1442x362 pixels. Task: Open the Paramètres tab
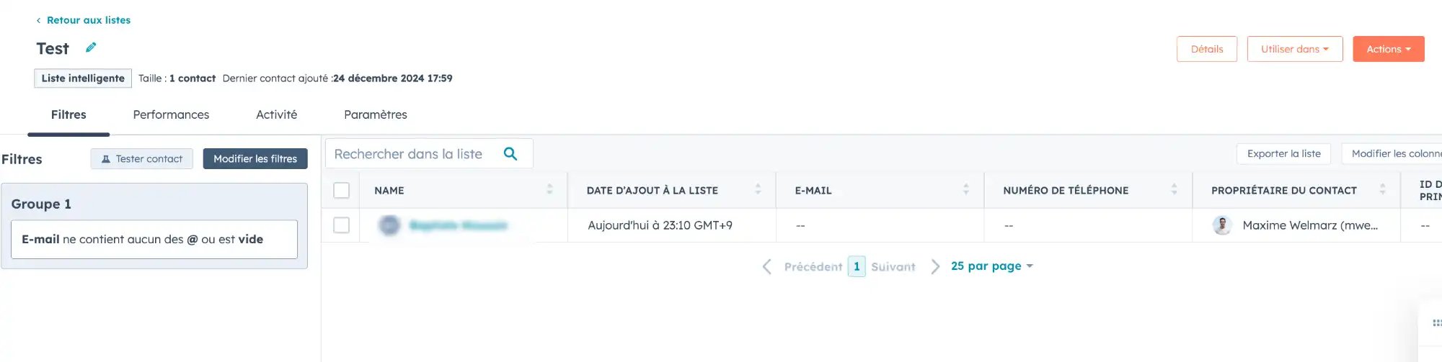click(x=376, y=114)
